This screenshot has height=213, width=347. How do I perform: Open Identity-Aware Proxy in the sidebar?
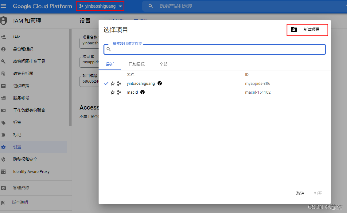(31, 171)
